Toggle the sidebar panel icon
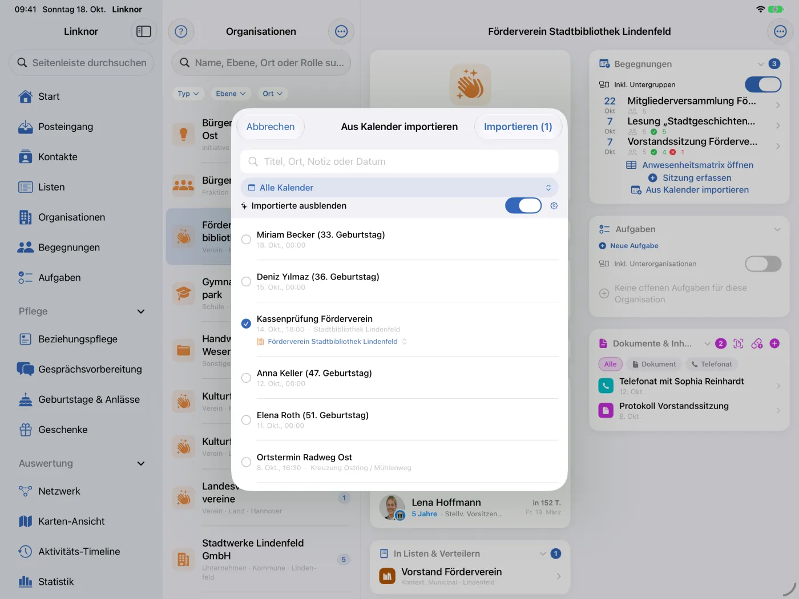This screenshot has height=599, width=799. tap(144, 31)
